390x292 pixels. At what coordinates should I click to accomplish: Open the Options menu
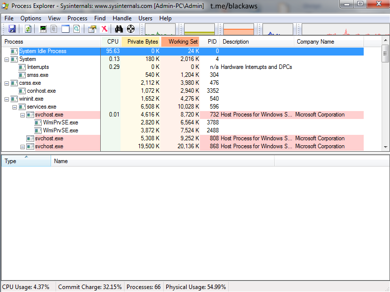coord(31,18)
